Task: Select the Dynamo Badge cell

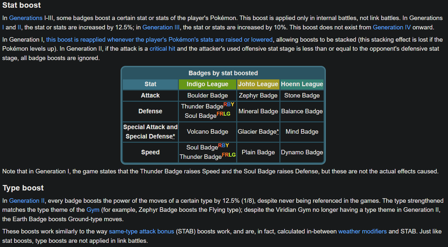Action: coord(302,152)
